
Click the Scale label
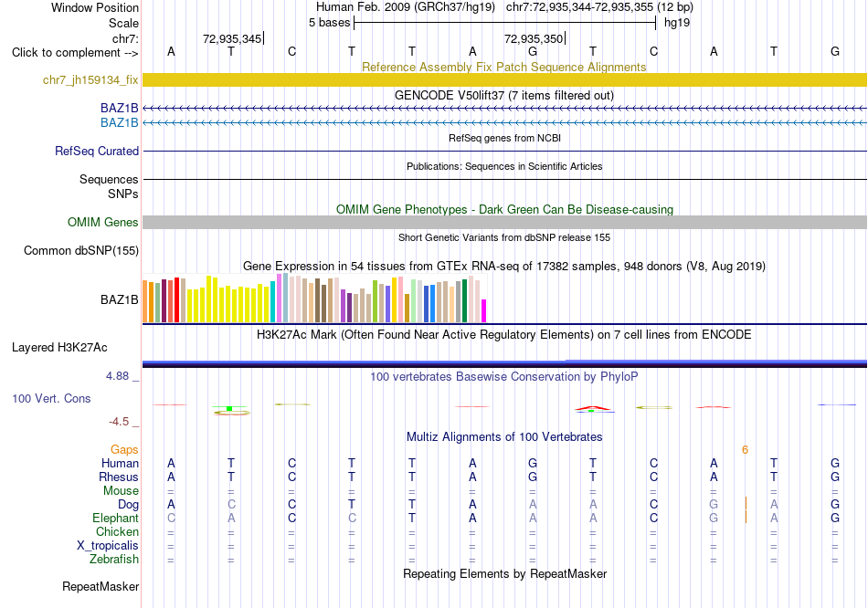pyautogui.click(x=123, y=23)
